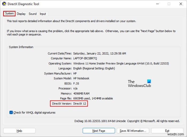
Task: Exit the diagnostic tool
Action: (167, 131)
